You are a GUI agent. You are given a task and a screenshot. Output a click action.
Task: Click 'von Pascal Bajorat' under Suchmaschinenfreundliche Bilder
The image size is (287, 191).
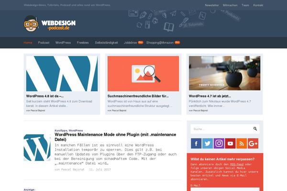117,111
